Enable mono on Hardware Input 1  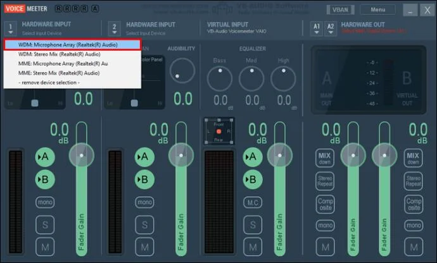[45, 202]
